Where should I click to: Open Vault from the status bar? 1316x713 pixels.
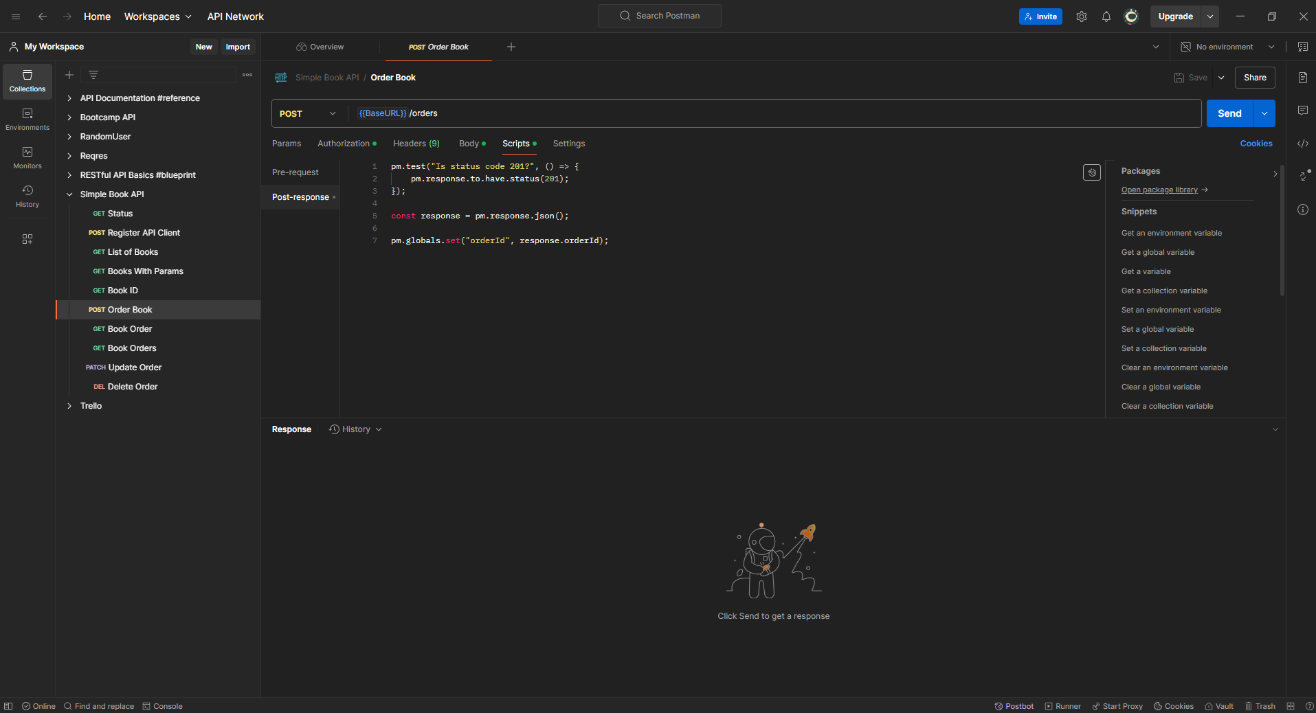pyautogui.click(x=1219, y=706)
